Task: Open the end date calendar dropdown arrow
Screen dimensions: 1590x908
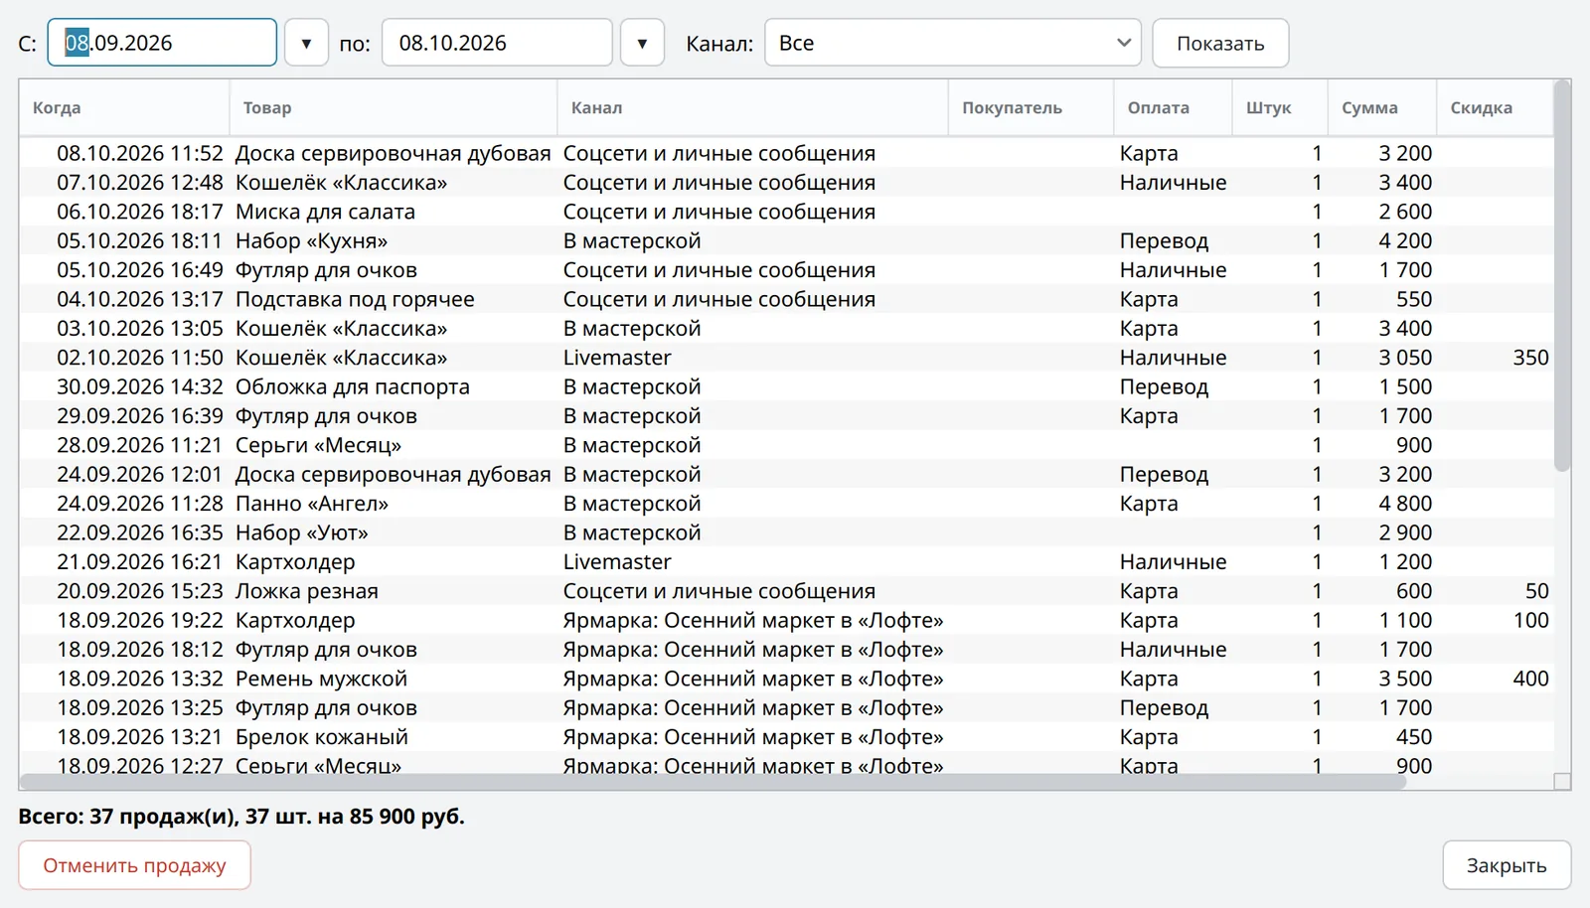Action: [642, 43]
